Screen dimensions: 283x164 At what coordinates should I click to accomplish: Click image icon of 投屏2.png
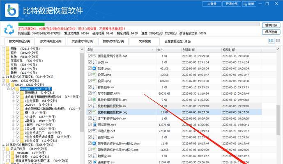(95, 75)
